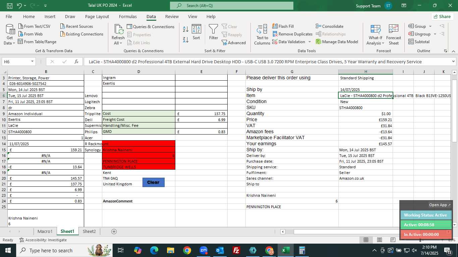Click the Undo arrow icon
This screenshot has width=458, height=257.
[19, 6]
